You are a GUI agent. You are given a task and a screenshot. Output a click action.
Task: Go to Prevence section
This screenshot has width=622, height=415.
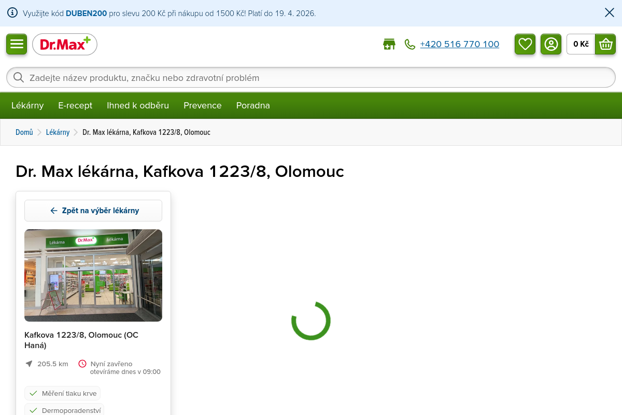[x=202, y=105]
